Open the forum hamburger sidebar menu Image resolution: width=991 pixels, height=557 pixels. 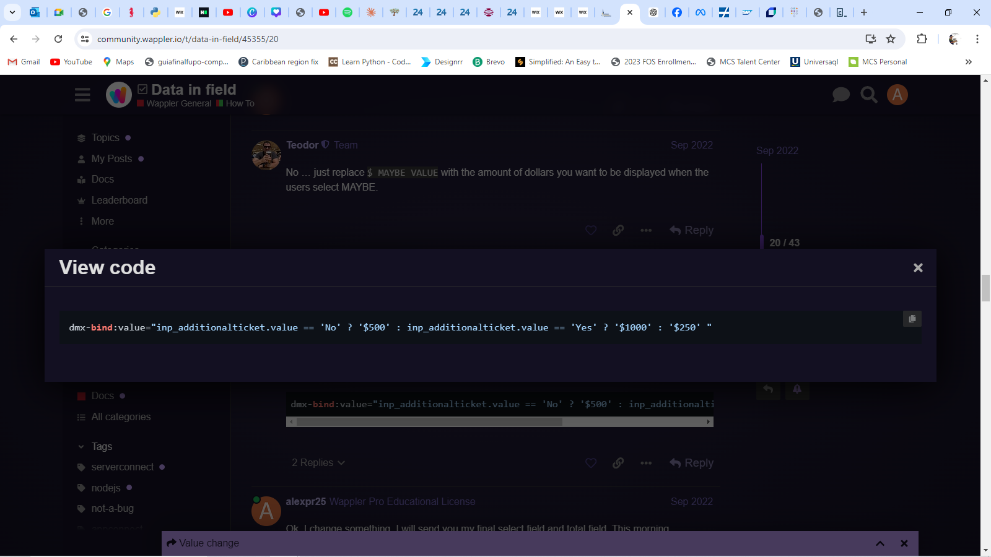[82, 95]
